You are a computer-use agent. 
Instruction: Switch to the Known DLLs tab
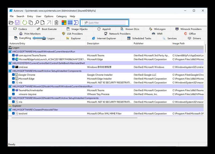130,29
